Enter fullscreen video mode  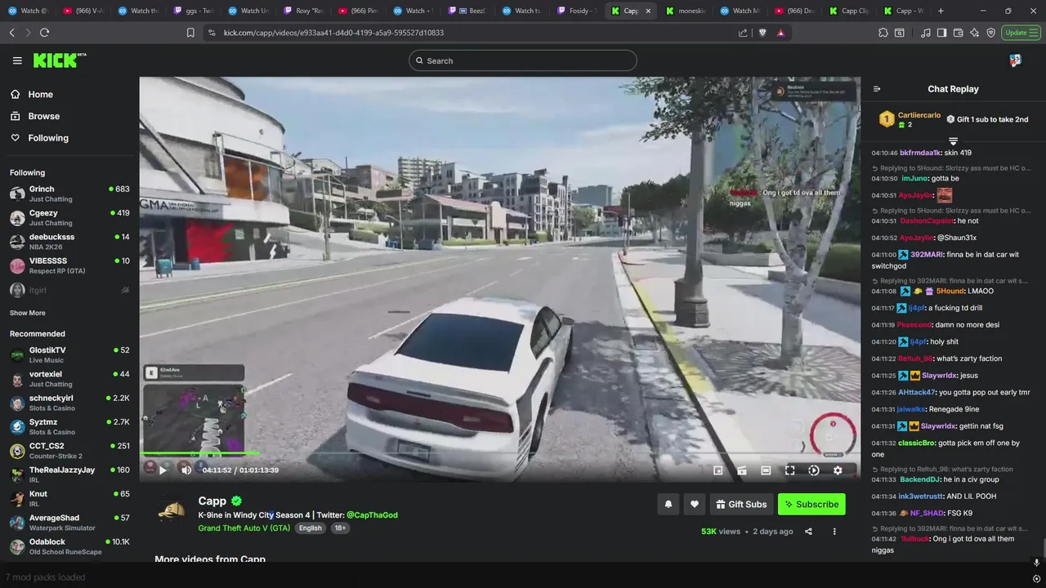(790, 470)
